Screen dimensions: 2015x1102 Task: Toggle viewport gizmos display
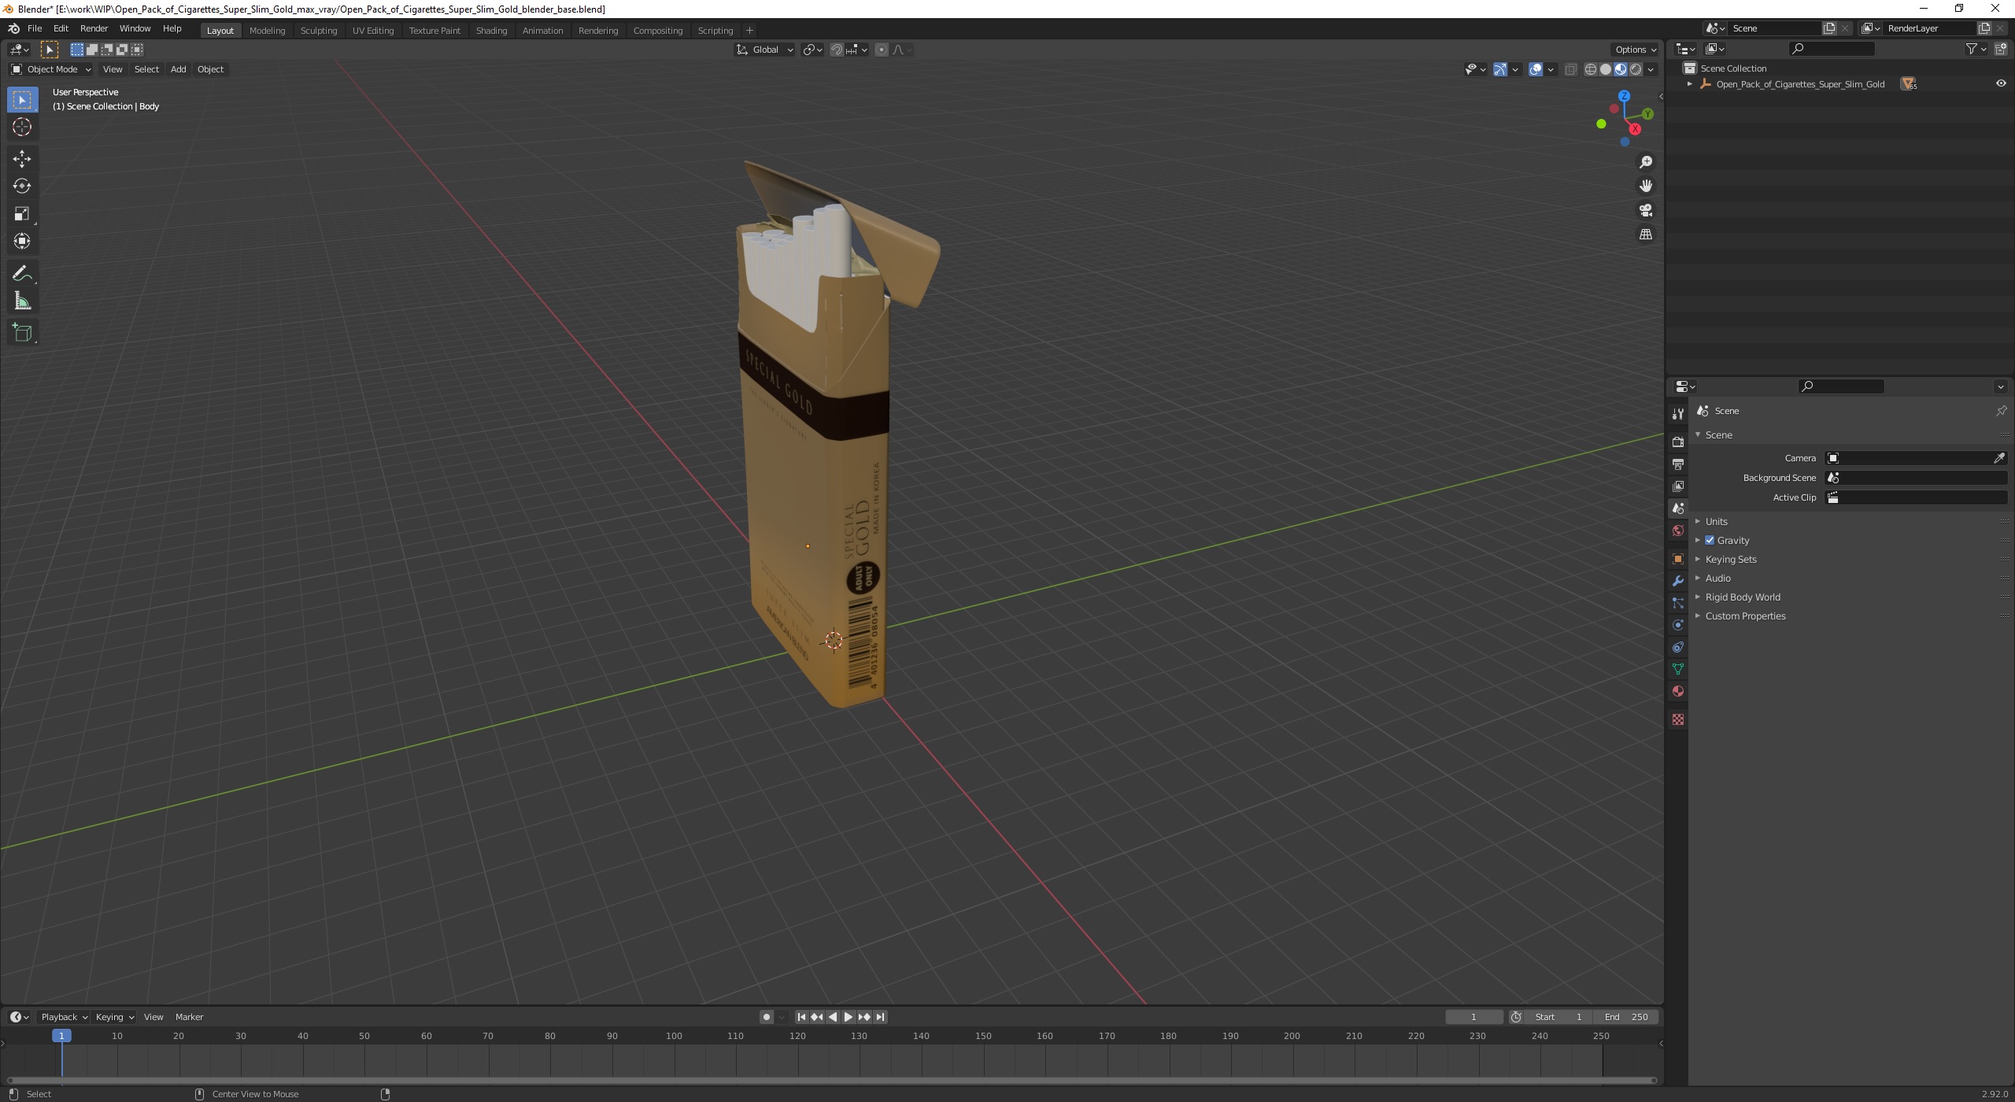point(1500,69)
